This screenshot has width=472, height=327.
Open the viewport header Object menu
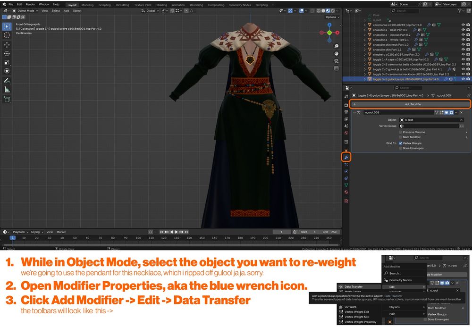coord(77,10)
